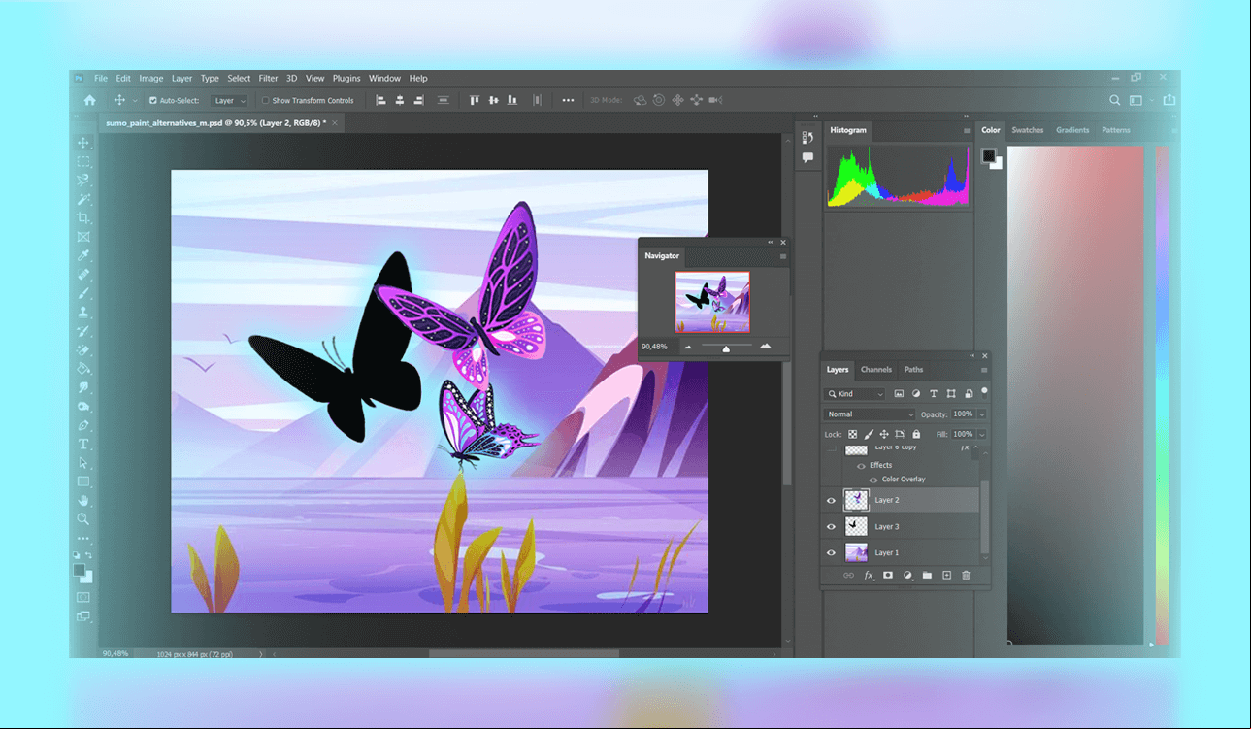The height and width of the screenshot is (729, 1251).
Task: Select the Lasso tool
Action: point(83,180)
